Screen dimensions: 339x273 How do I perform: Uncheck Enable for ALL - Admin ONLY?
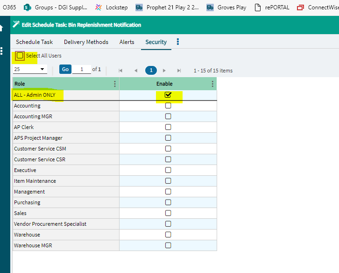pos(168,95)
